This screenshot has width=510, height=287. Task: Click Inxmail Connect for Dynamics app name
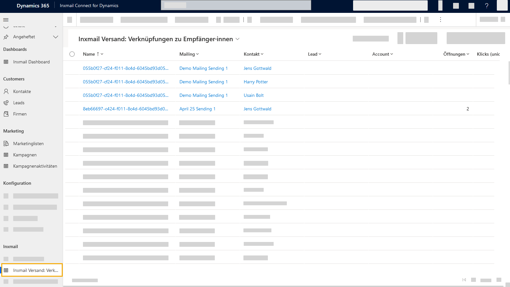89,5
